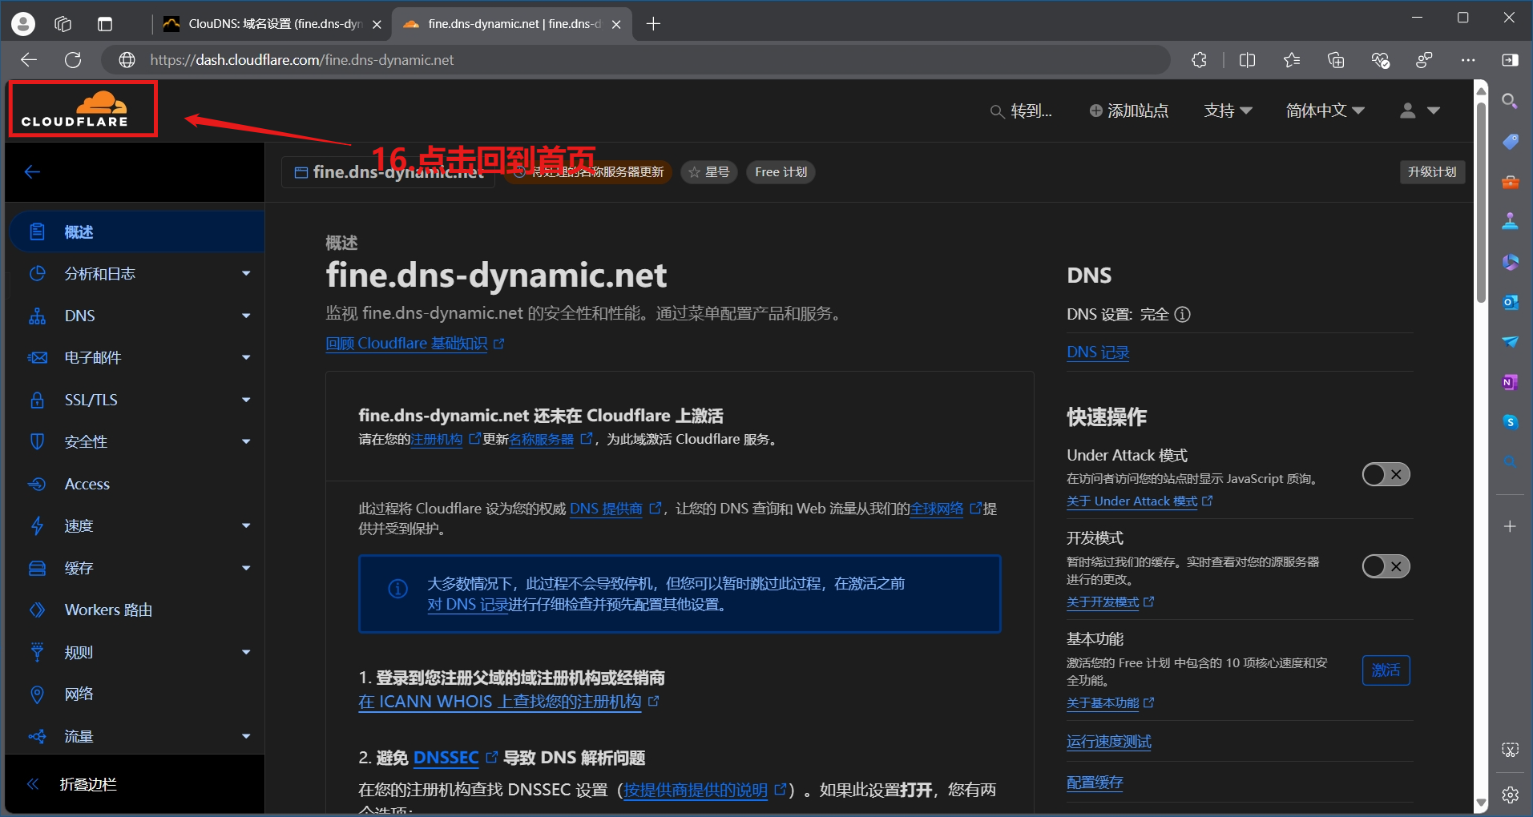Open the DNS 提供商 link
The height and width of the screenshot is (817, 1533).
(606, 509)
